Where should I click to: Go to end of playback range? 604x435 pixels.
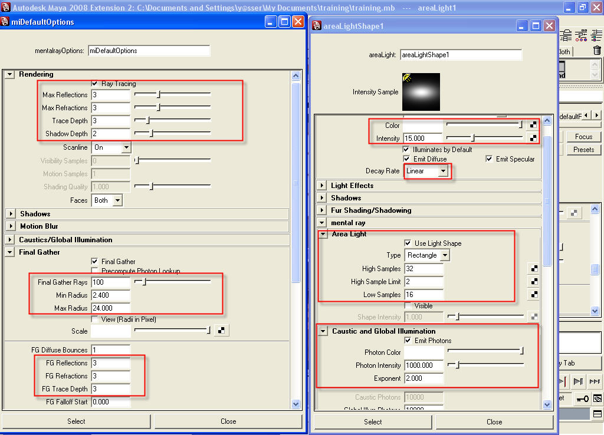[595, 381]
